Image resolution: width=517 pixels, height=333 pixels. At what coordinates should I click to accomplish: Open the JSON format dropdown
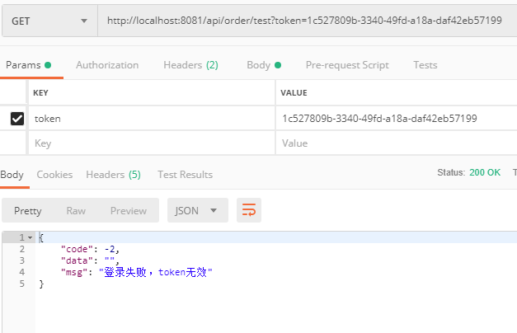pos(198,210)
